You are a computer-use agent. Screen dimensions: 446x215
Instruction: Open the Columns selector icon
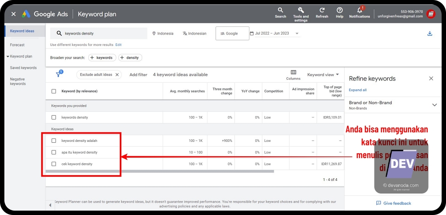(x=293, y=74)
